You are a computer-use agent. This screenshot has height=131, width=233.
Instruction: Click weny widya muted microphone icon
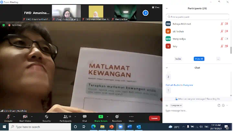(x=222, y=39)
